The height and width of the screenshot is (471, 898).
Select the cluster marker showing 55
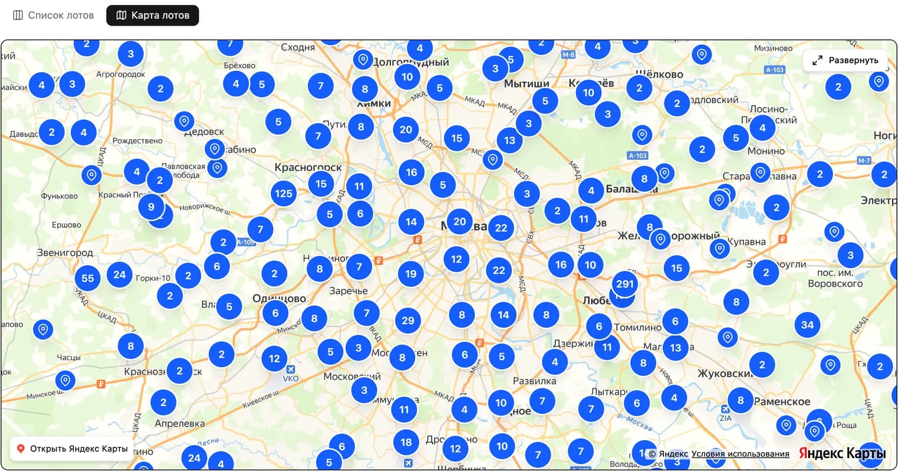click(x=88, y=278)
